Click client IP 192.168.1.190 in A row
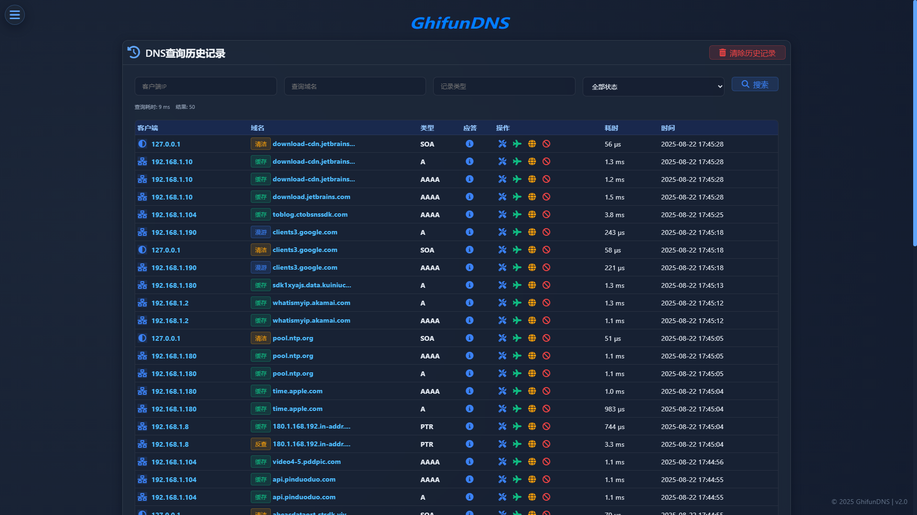 click(x=174, y=232)
